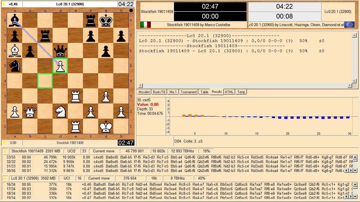This screenshot has width=360, height=202.
Task: Select the white rook on e3
Action: tap(75, 96)
